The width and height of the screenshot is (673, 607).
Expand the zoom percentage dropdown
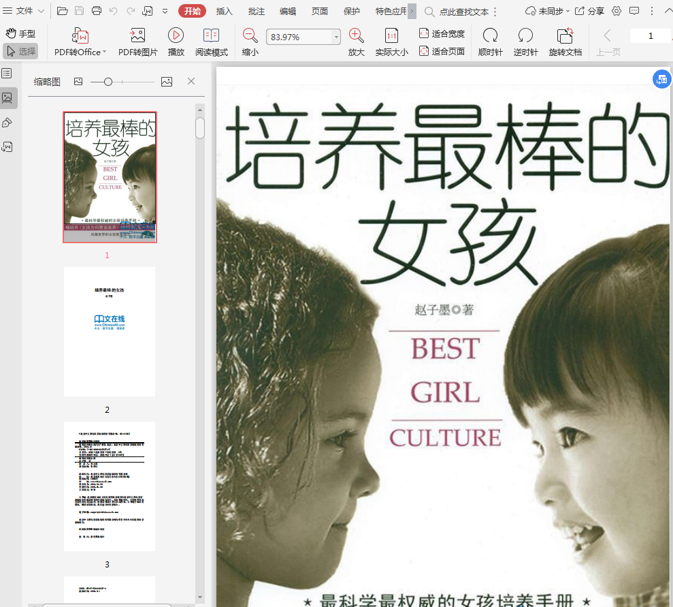point(336,37)
